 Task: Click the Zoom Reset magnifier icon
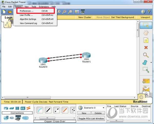pos(64,12)
